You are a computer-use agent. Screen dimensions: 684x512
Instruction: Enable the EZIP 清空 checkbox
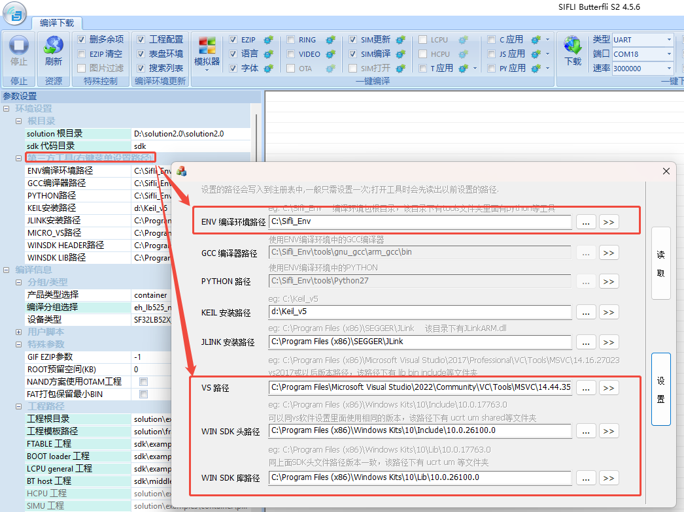click(x=82, y=54)
